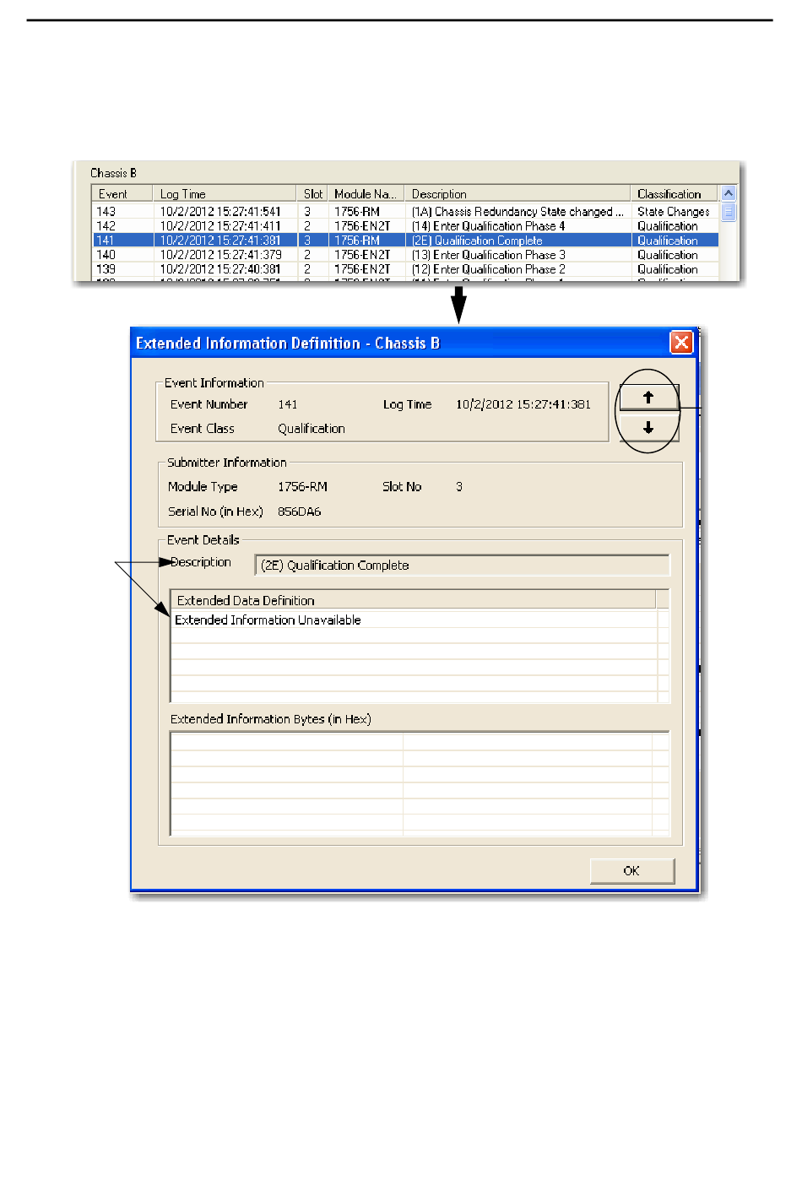Click 'State Changes' classification cell
The height and width of the screenshot is (1180, 802).
click(x=674, y=212)
